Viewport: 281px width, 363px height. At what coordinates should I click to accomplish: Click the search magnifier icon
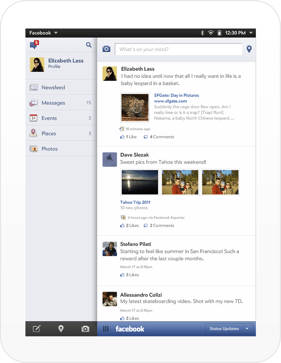coord(89,45)
